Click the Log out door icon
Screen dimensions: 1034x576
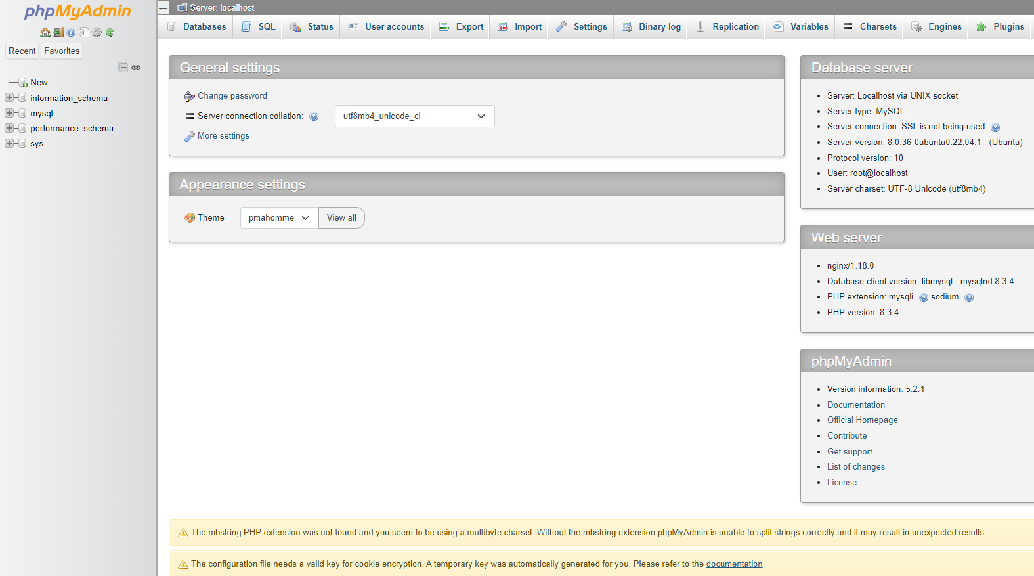pos(58,32)
